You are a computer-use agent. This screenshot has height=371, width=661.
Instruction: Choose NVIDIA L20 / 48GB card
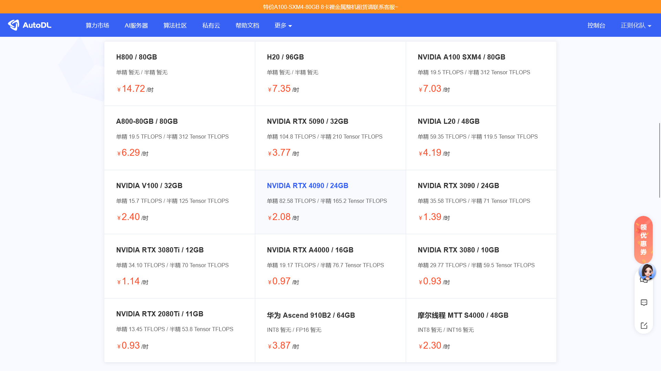pyautogui.click(x=481, y=138)
